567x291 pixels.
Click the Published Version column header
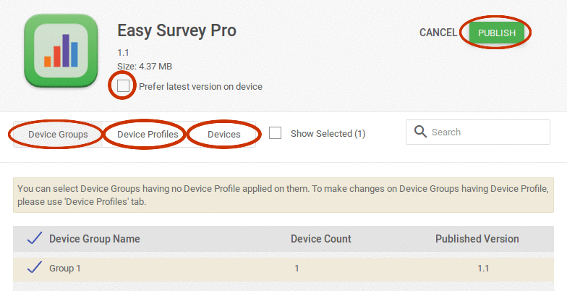pyautogui.click(x=477, y=239)
